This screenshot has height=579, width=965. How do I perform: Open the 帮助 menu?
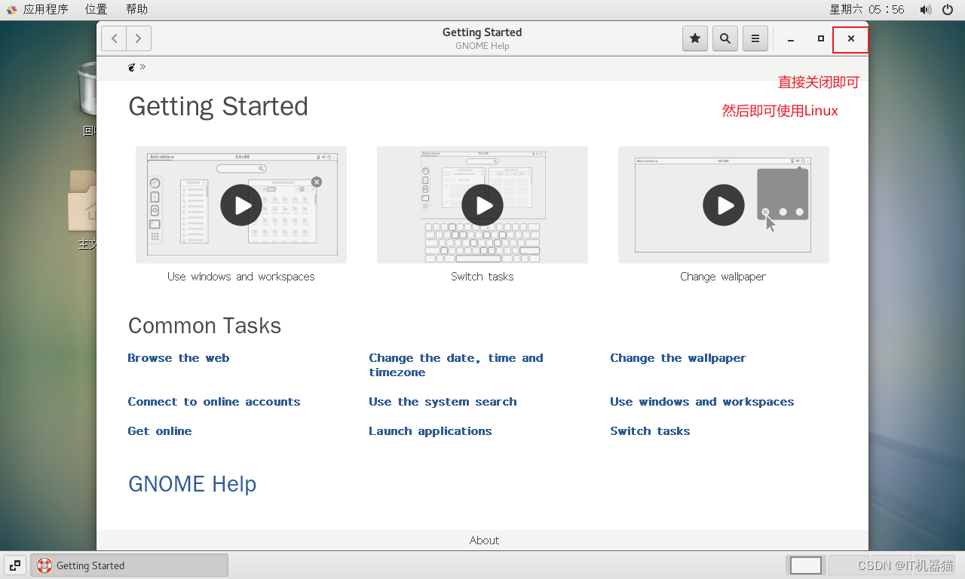[136, 9]
